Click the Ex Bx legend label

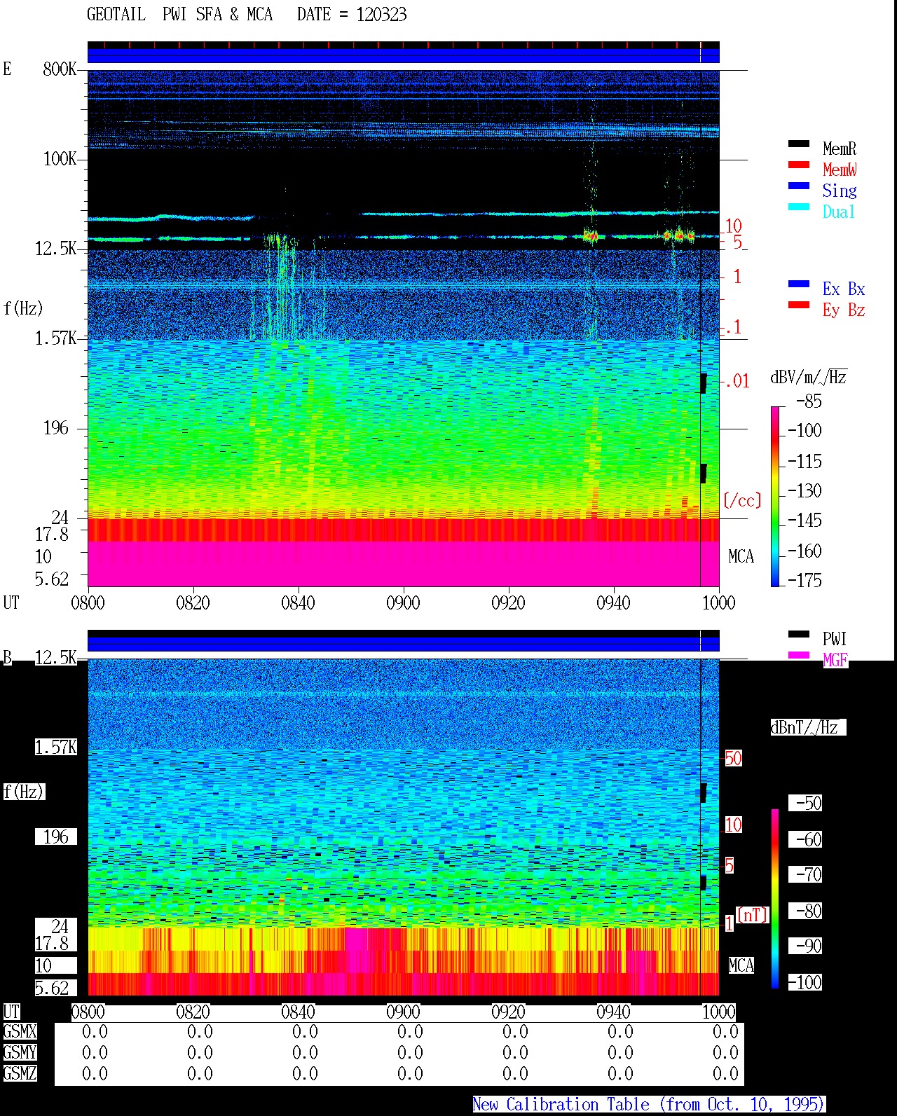pos(844,289)
